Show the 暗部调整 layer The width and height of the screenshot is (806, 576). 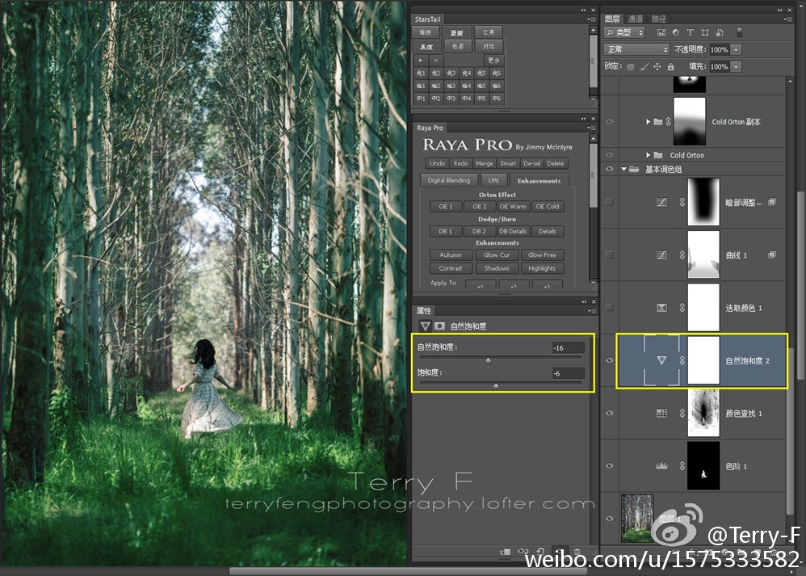coord(610,202)
